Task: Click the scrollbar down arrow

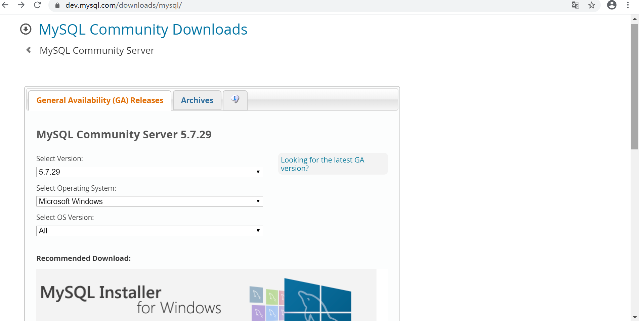Action: tap(635, 317)
